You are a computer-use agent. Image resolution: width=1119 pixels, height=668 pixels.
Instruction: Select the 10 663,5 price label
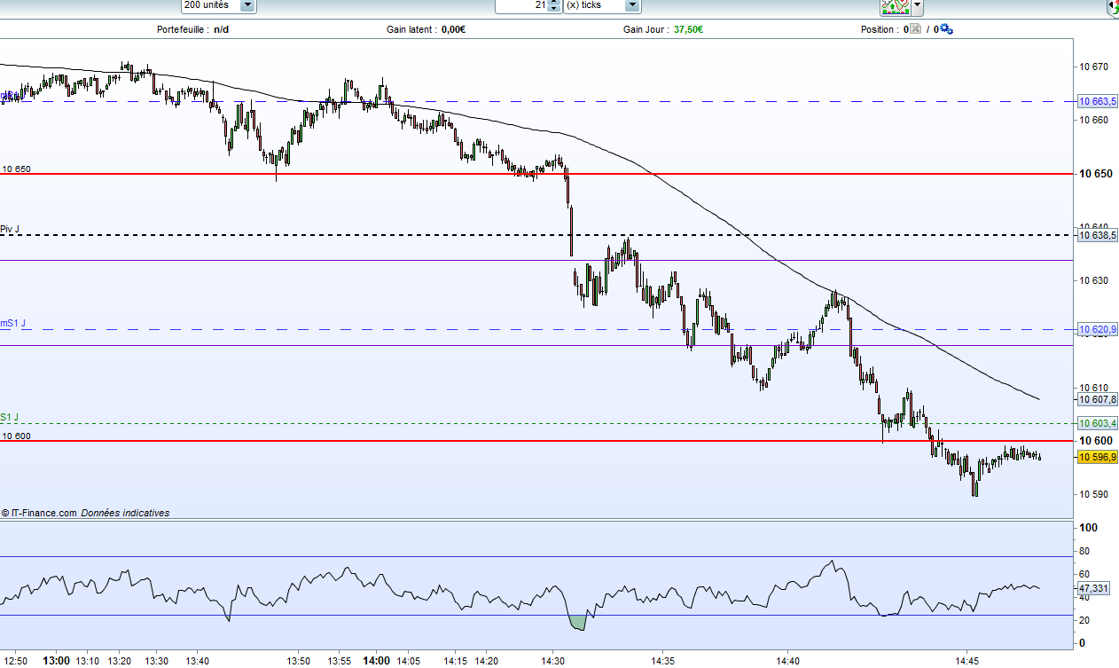[x=1098, y=101]
